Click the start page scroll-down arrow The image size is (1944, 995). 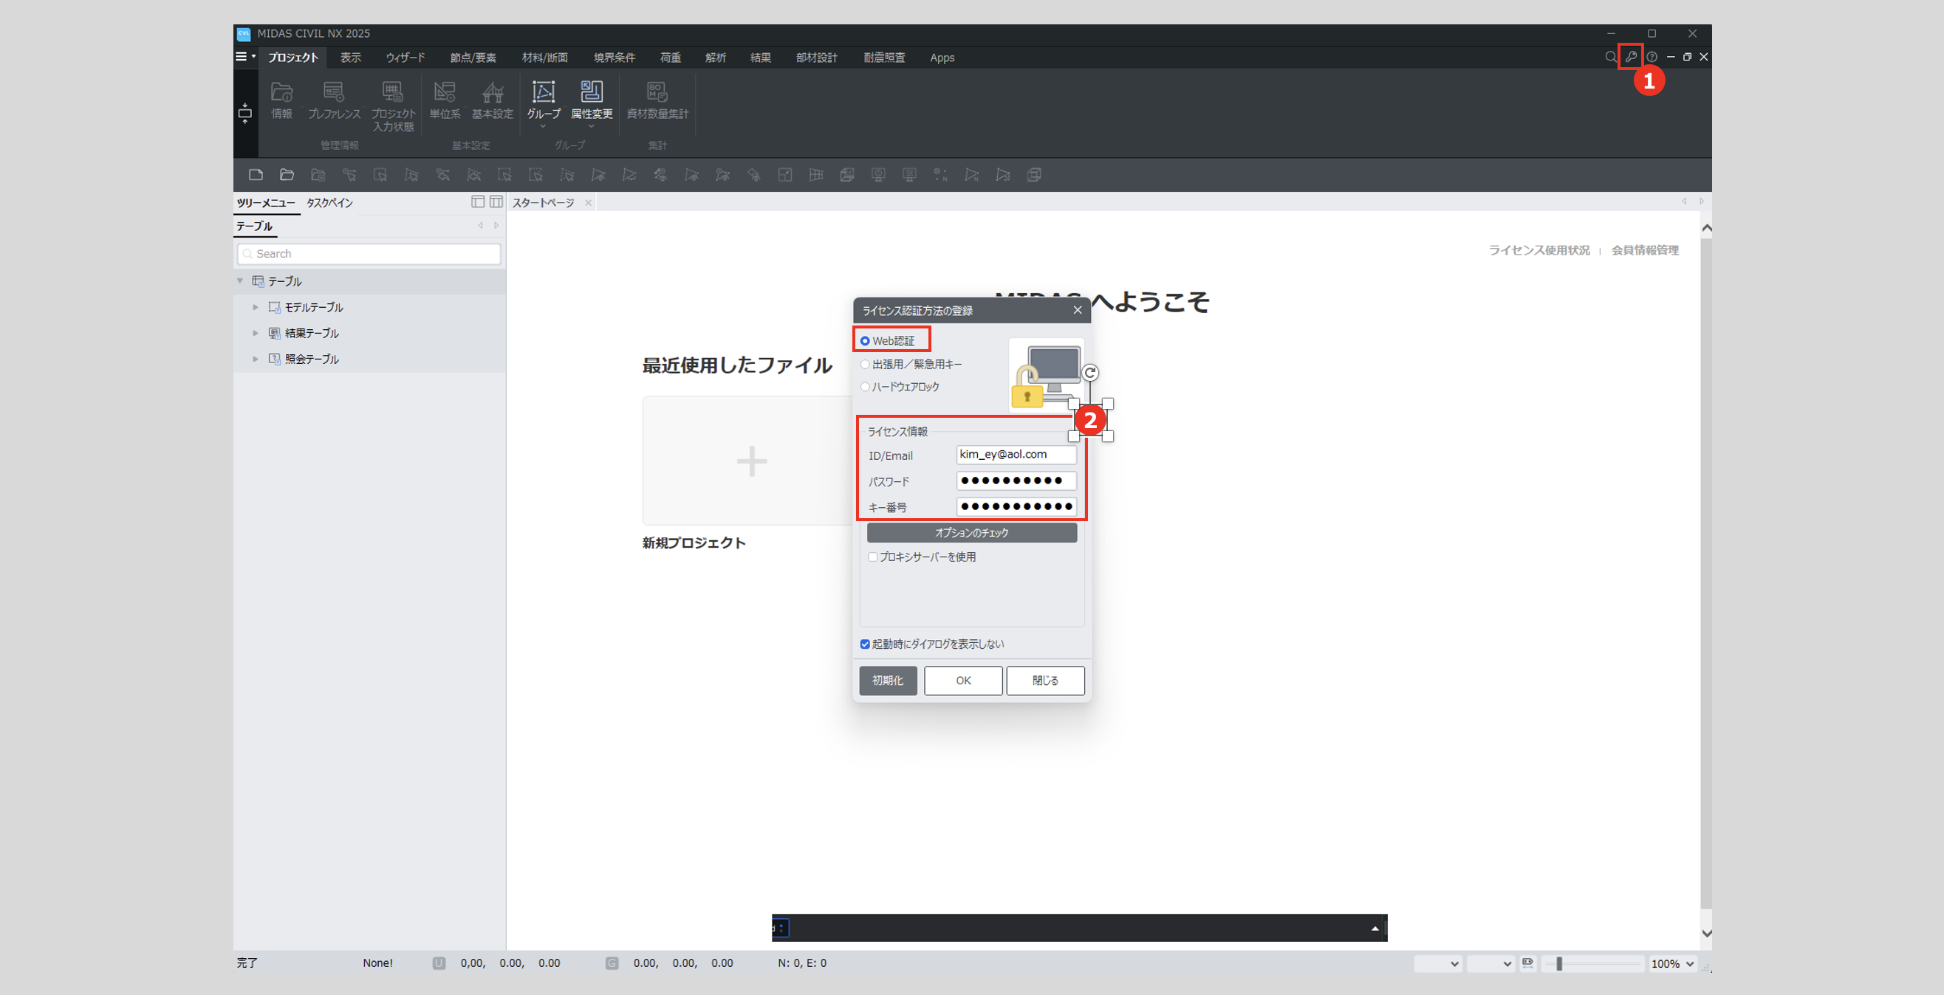1706,934
